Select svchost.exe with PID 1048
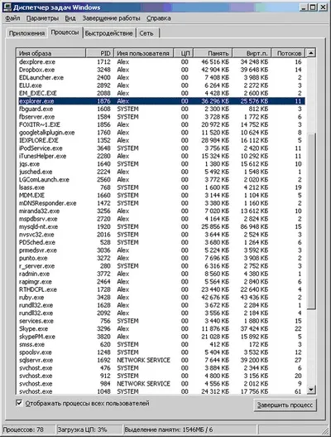This screenshot has width=331, height=437. click(x=161, y=391)
